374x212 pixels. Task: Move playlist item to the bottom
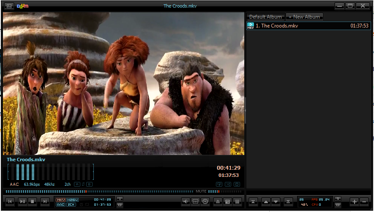tap(288, 202)
